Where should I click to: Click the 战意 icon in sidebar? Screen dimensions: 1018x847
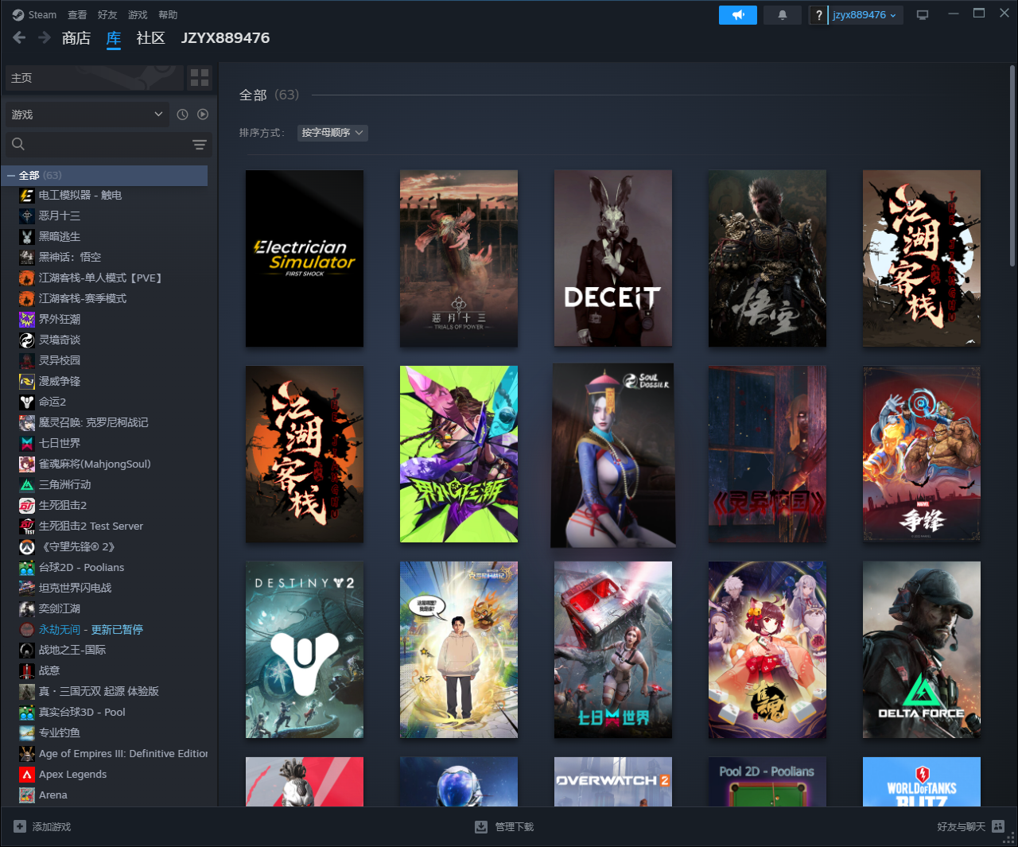[27, 670]
